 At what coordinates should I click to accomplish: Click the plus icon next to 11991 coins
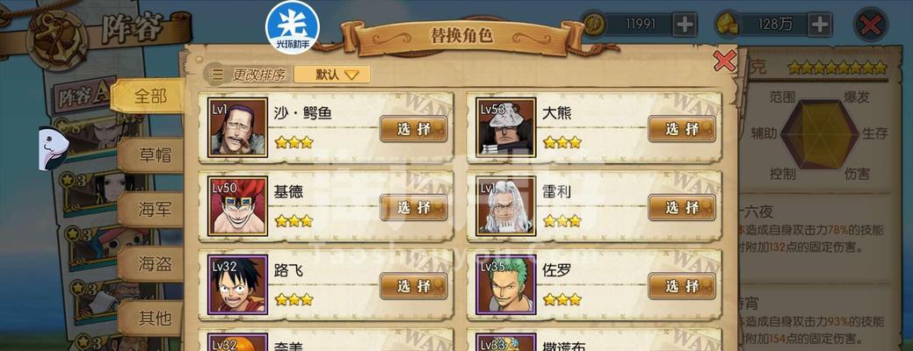pyautogui.click(x=685, y=25)
